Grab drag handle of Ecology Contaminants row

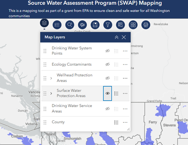(45, 65)
